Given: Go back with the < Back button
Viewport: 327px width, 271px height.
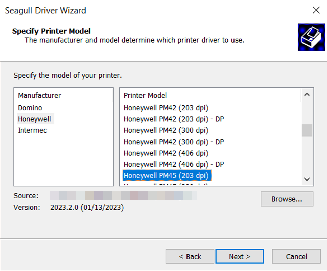Looking at the screenshot, I should [x=190, y=257].
